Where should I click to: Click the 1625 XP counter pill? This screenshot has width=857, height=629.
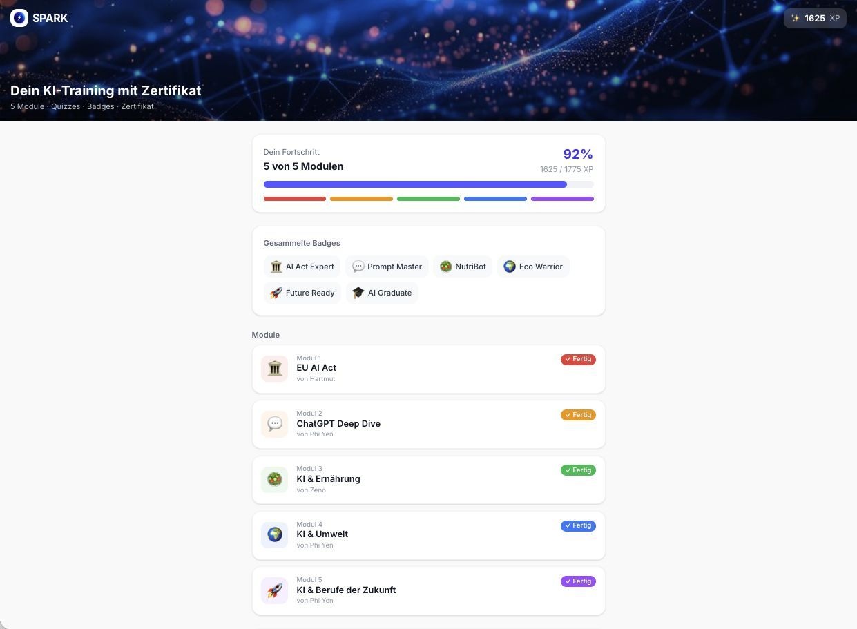pyautogui.click(x=815, y=18)
